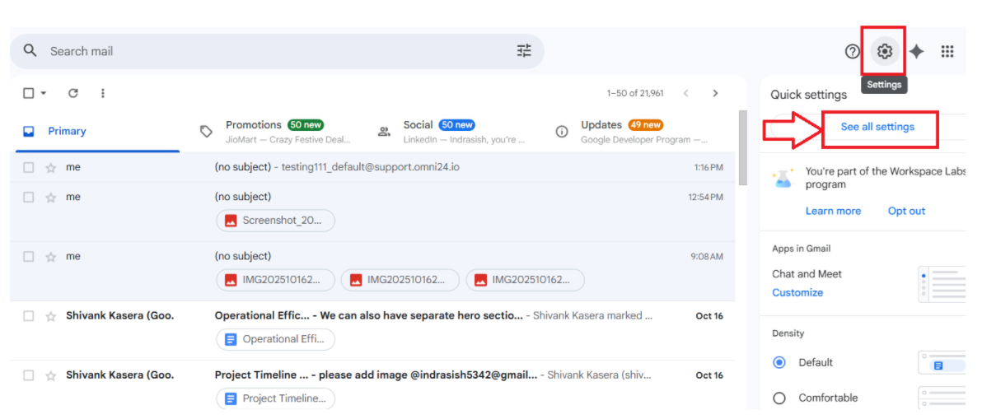Select the Comfortable density radio button
Viewport: 982px width, 419px height.
pyautogui.click(x=779, y=398)
